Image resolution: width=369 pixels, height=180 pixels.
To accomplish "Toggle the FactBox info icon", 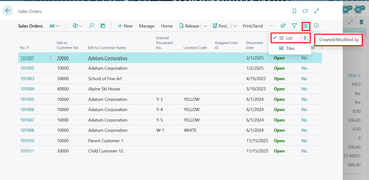I will (316, 26).
